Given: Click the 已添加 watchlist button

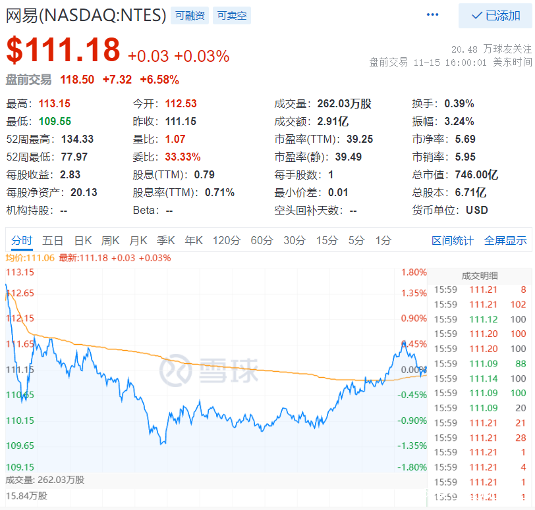Looking at the screenshot, I should pyautogui.click(x=495, y=16).
